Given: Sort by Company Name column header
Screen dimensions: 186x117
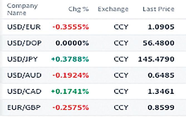Looking at the screenshot, I should click(22, 9).
